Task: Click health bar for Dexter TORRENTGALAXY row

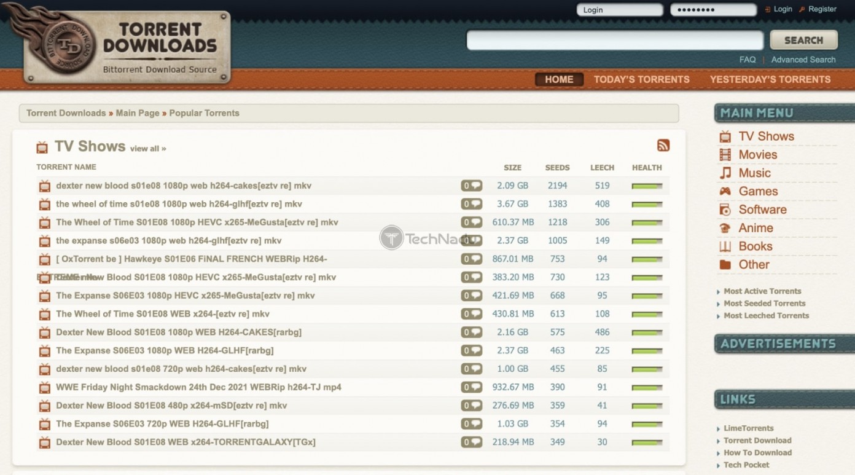Action: pos(647,442)
